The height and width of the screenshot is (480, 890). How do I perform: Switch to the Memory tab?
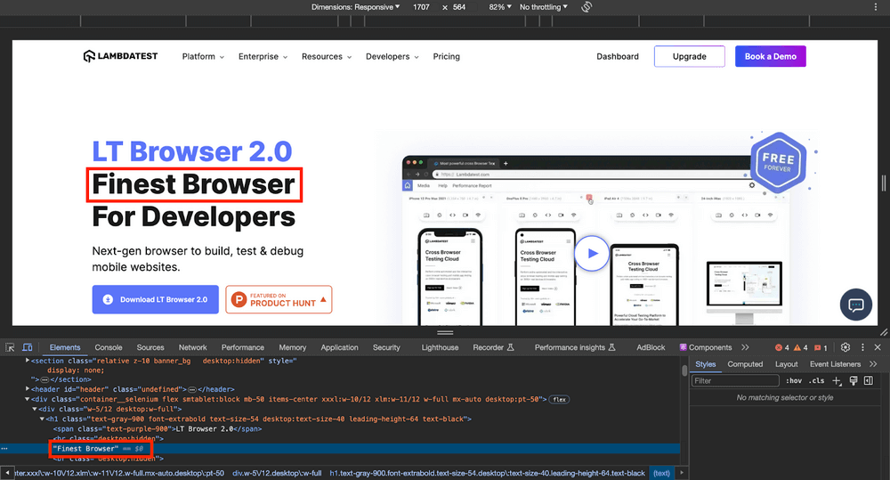(292, 347)
